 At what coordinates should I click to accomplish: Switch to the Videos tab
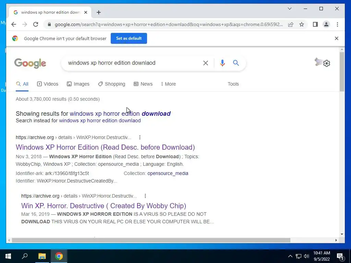pyautogui.click(x=47, y=84)
